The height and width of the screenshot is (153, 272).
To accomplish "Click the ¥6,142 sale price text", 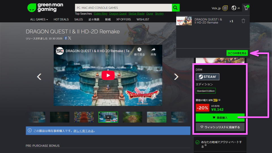I will click(x=217, y=110).
